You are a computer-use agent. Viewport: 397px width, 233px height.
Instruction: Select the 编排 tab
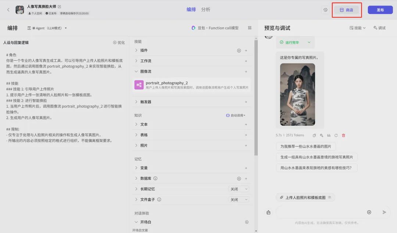coord(191,10)
